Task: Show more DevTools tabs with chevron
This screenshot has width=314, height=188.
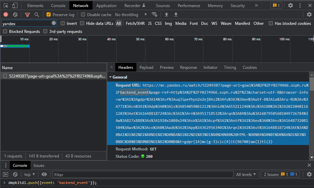Action: point(256,5)
